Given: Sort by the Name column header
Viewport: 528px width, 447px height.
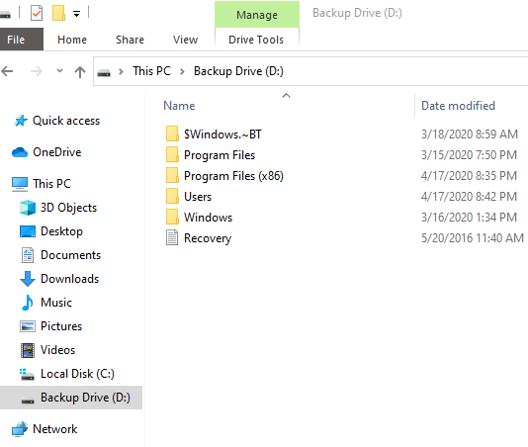Looking at the screenshot, I should (x=179, y=106).
